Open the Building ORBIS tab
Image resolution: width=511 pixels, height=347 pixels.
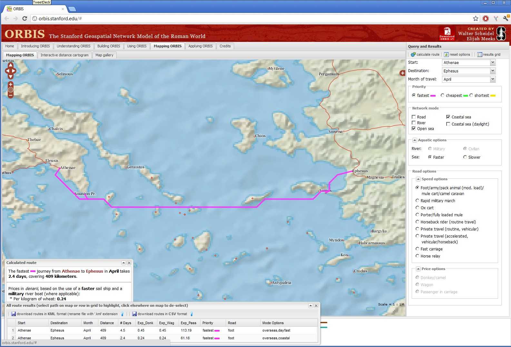tap(109, 46)
